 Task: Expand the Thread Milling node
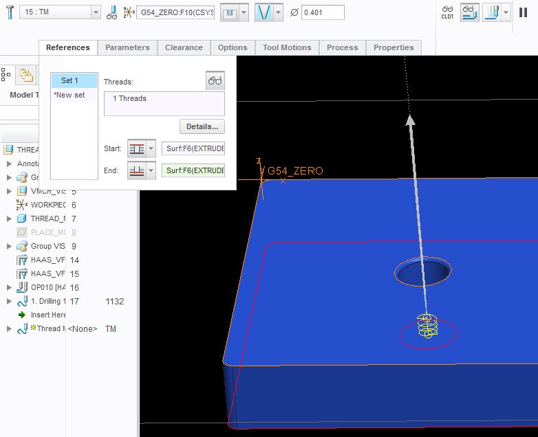(x=9, y=328)
